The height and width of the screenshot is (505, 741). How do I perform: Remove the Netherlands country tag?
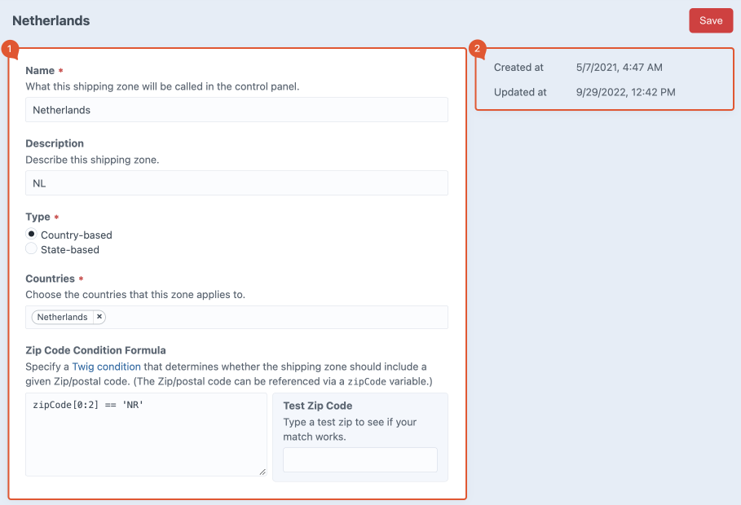pos(99,317)
